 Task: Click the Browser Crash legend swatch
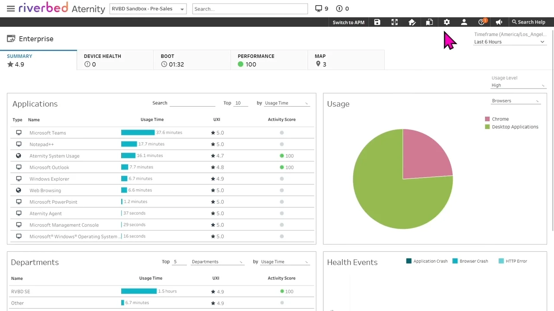click(x=455, y=261)
